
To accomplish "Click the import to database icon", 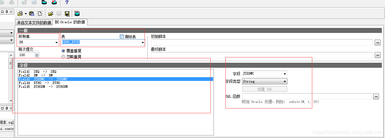I will [x=77, y=13].
